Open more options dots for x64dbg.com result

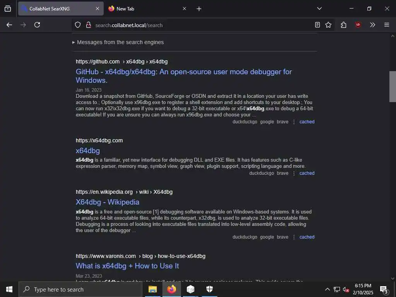(294, 174)
